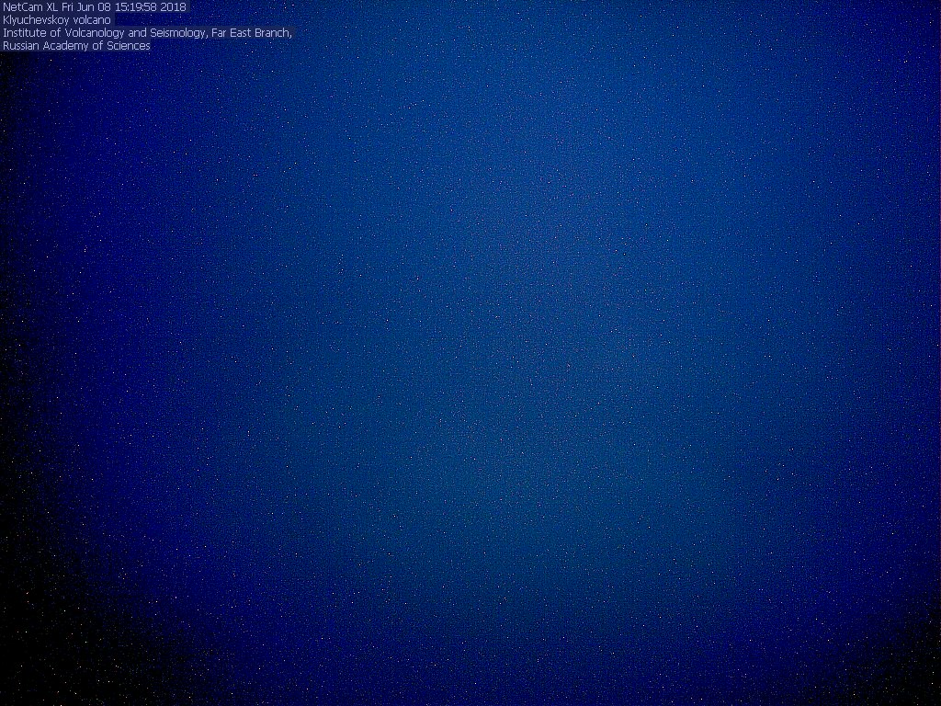The image size is (941, 706).
Task: Click the 'Institute of Volcanology and Seismology' line
Action: coord(148,33)
